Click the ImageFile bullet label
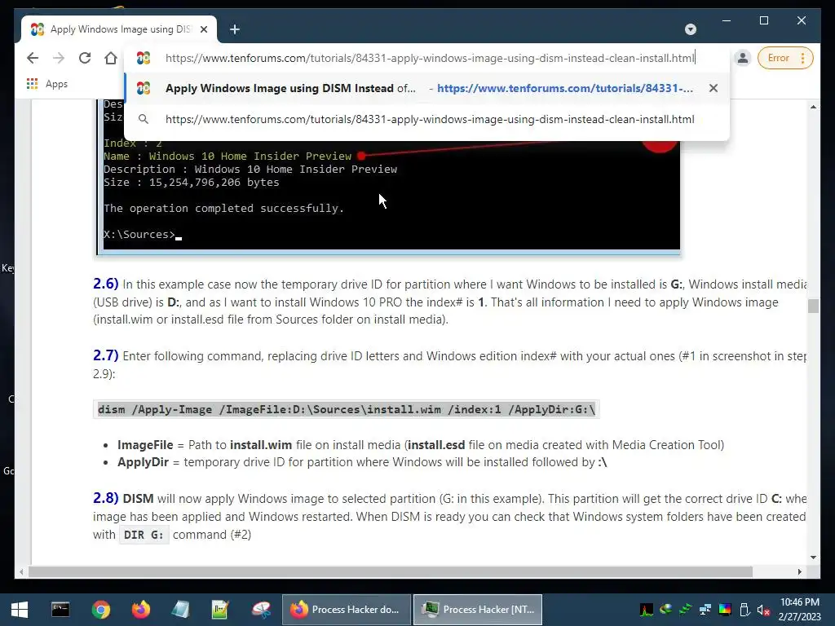This screenshot has width=835, height=626. click(145, 445)
